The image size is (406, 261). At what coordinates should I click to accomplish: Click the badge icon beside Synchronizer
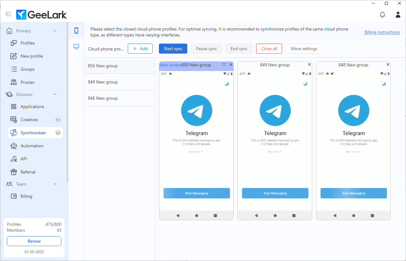58,133
